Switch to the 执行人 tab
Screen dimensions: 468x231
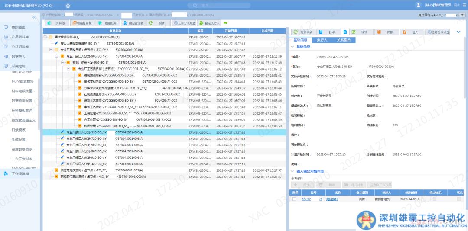(x=322, y=40)
